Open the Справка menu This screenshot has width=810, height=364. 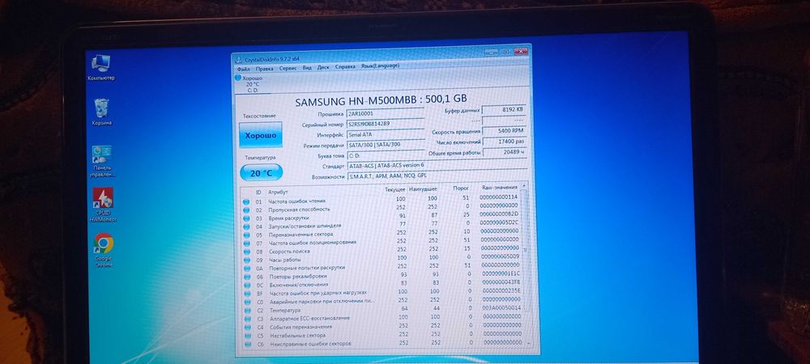[x=345, y=66]
